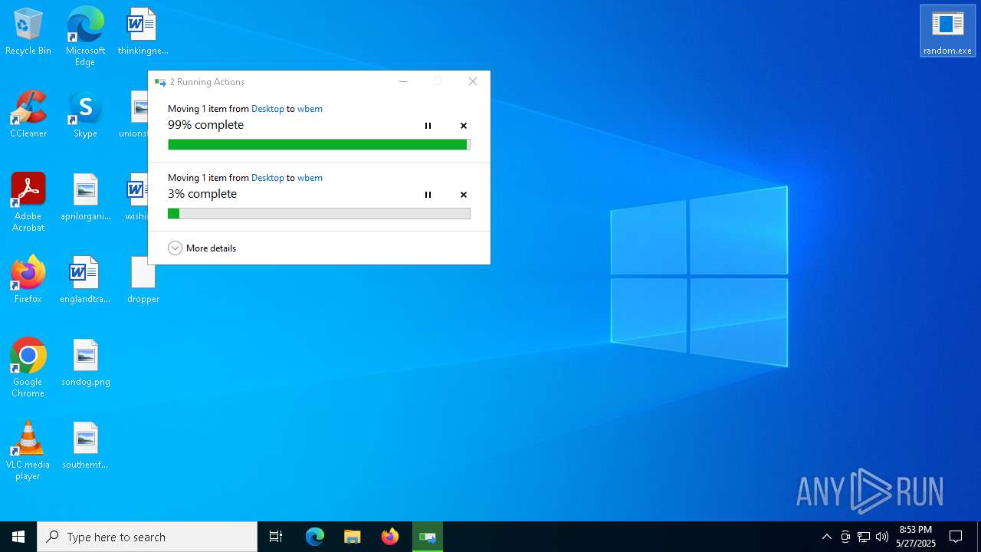
Task: Open the Recycle Bin desktop icon
Action: tap(28, 31)
